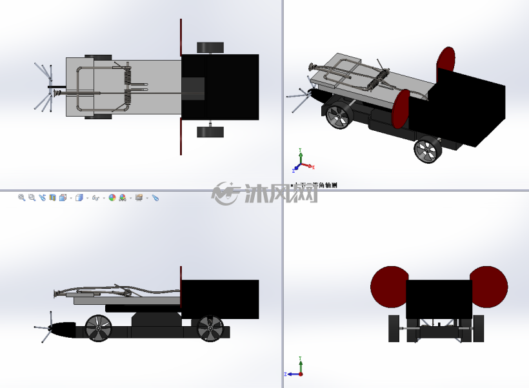The height and width of the screenshot is (388, 529).
Task: Expand the Apply Scene dropdown arrow
Action: tap(130, 199)
